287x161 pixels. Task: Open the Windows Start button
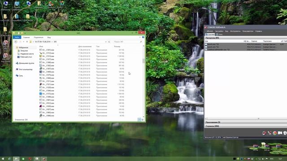[x=3, y=159]
